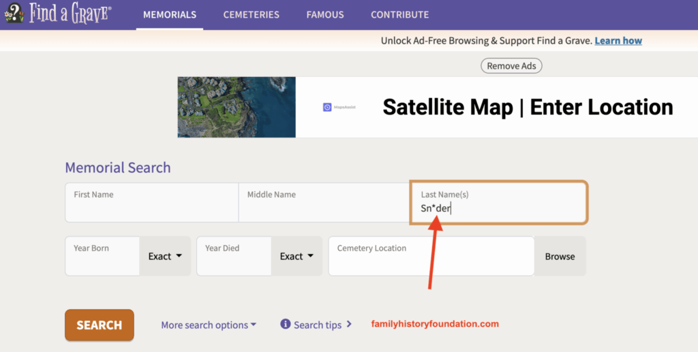Go to the Cemeteries tab
The height and width of the screenshot is (352, 698).
click(252, 14)
